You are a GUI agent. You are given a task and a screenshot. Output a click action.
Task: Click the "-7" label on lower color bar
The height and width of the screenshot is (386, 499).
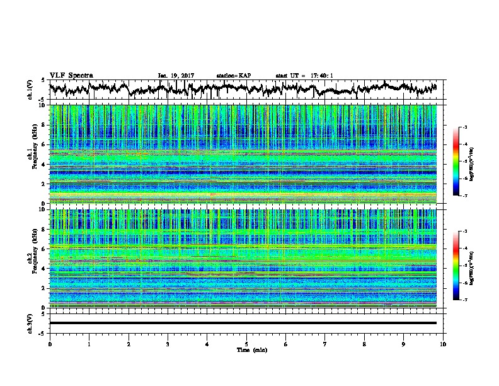tap(465, 300)
